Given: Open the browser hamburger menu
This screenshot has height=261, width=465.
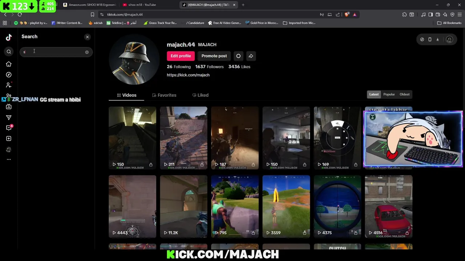Looking at the screenshot, I should [x=460, y=14].
